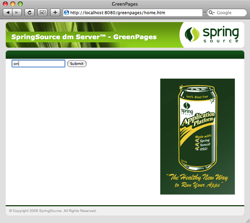Submit the search with the Submit button
This screenshot has height=223, width=250.
(77, 64)
